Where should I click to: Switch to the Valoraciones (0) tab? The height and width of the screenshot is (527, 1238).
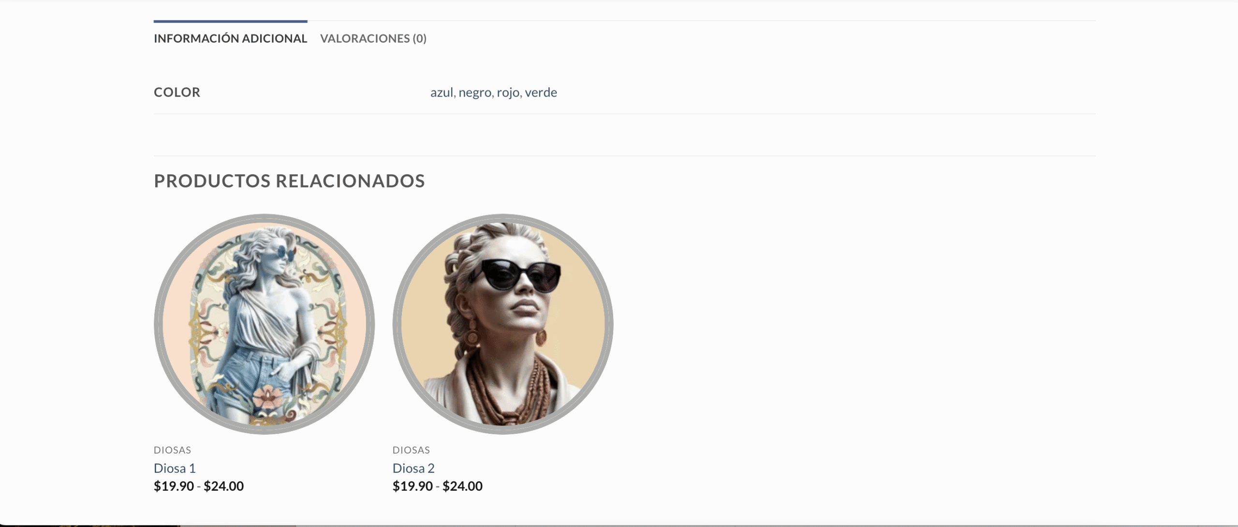pos(373,38)
